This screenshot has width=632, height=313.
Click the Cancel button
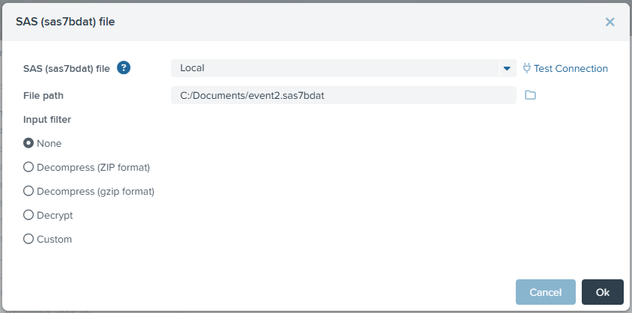[x=545, y=292]
